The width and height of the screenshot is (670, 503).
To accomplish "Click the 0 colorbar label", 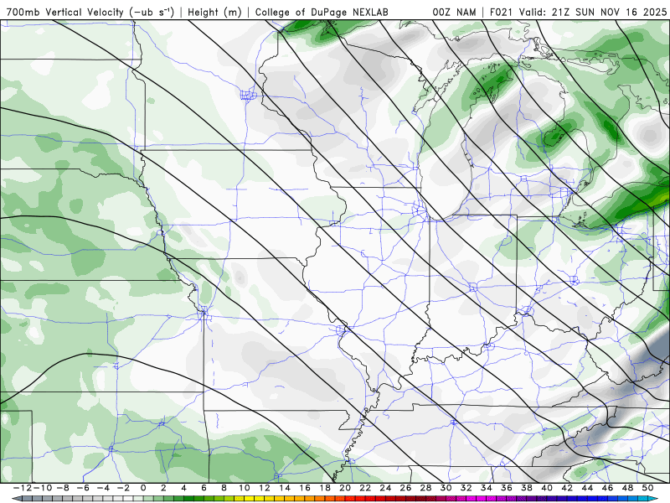I will tap(143, 488).
